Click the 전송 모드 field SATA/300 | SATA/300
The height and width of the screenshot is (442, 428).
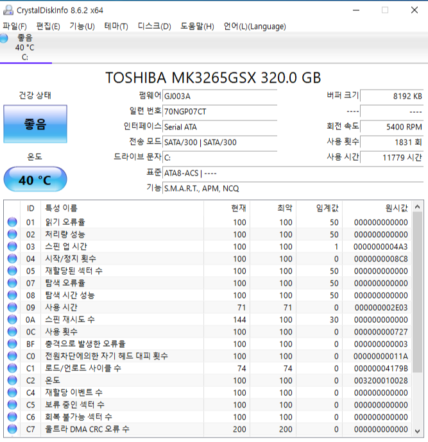pyautogui.click(x=219, y=142)
